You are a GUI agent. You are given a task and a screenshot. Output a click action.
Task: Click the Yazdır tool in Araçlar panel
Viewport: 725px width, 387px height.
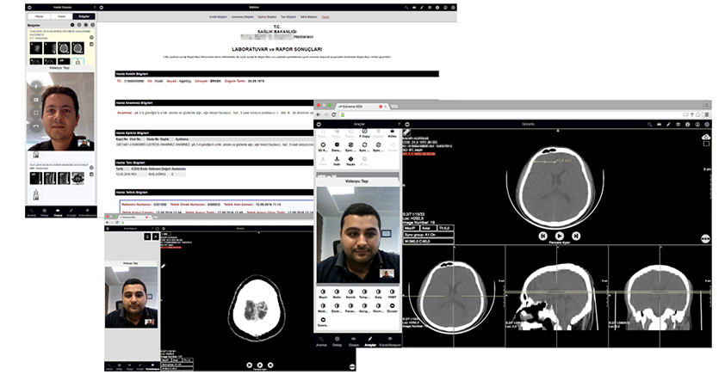point(350,161)
